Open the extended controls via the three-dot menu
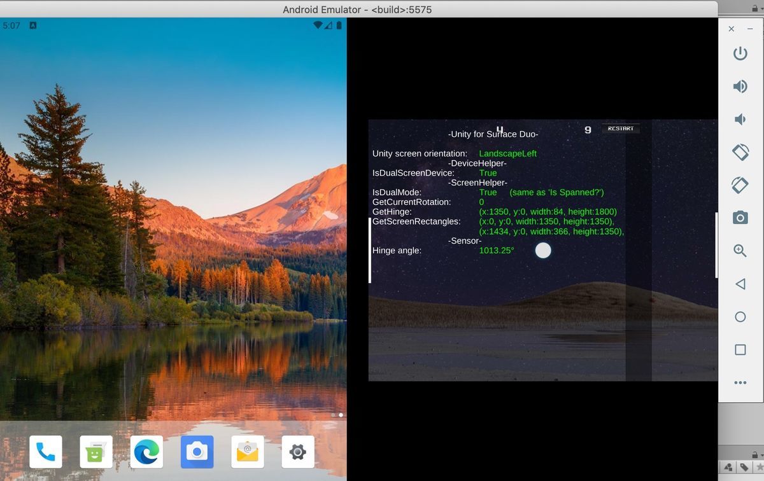This screenshot has height=481, width=764. pyautogui.click(x=740, y=382)
